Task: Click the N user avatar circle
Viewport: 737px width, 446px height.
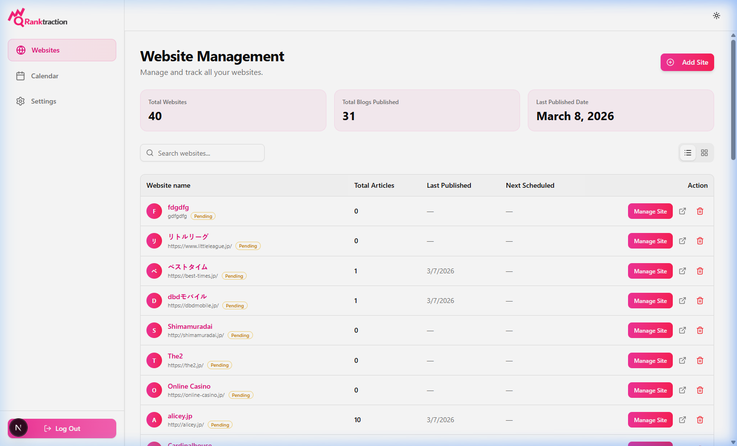Action: [18, 428]
